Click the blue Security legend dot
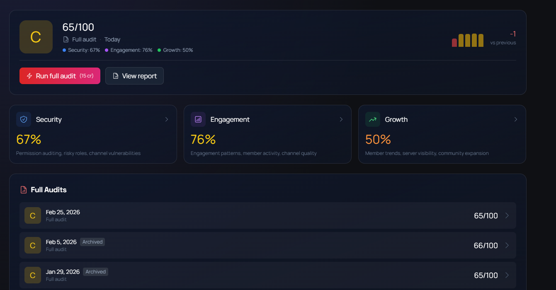The image size is (556, 290). [x=64, y=50]
